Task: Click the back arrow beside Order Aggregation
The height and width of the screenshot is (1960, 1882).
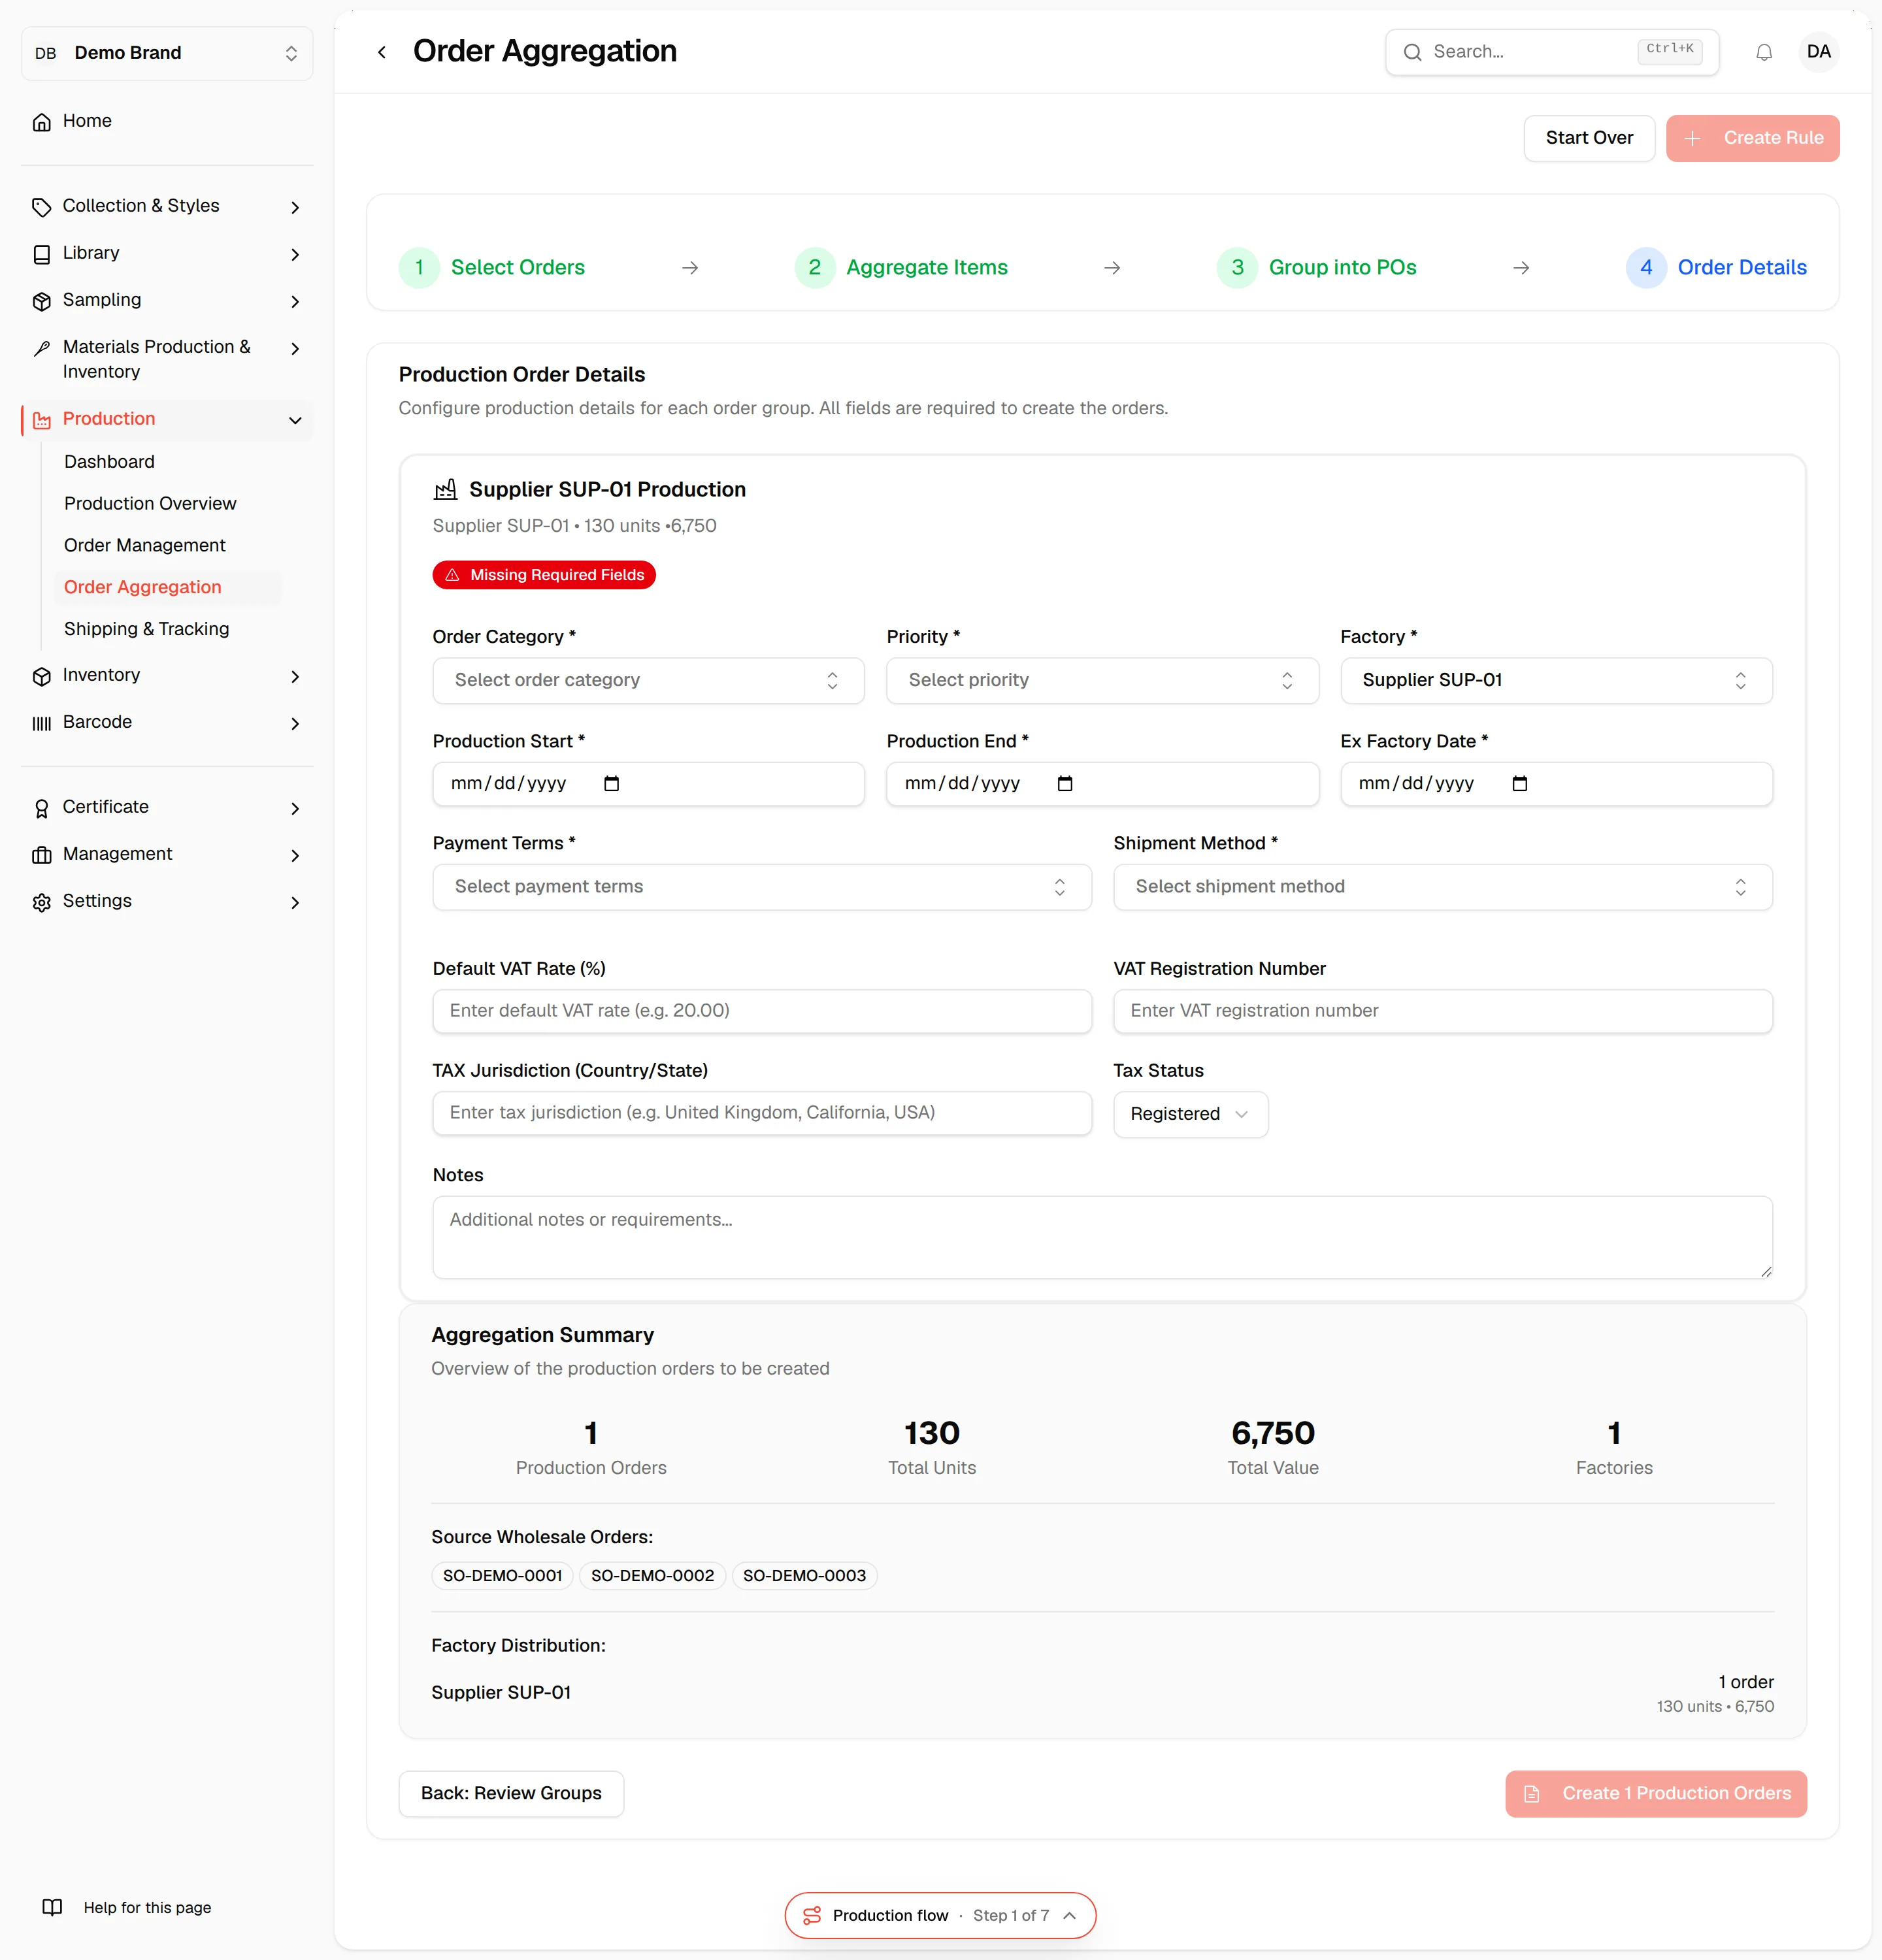Action: [x=381, y=52]
